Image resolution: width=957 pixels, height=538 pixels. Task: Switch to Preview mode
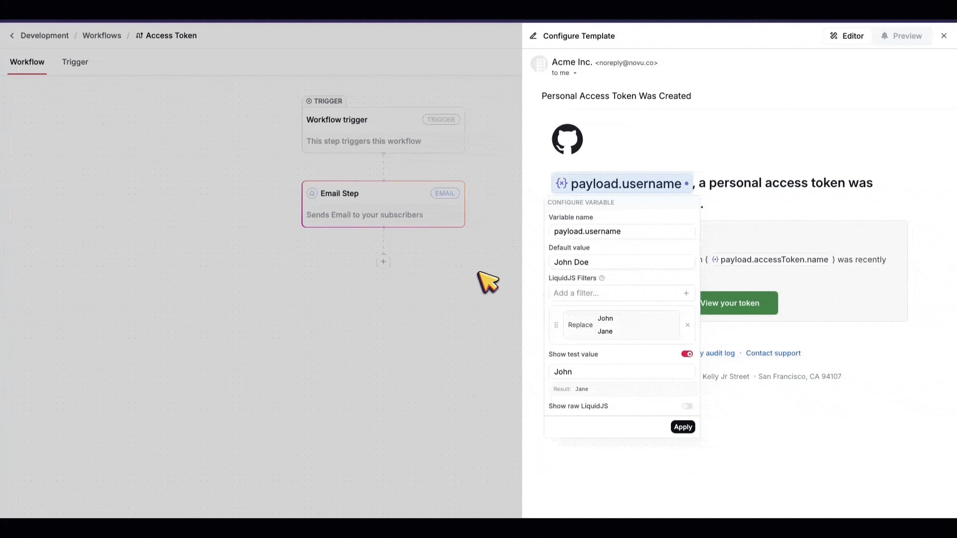pyautogui.click(x=901, y=36)
